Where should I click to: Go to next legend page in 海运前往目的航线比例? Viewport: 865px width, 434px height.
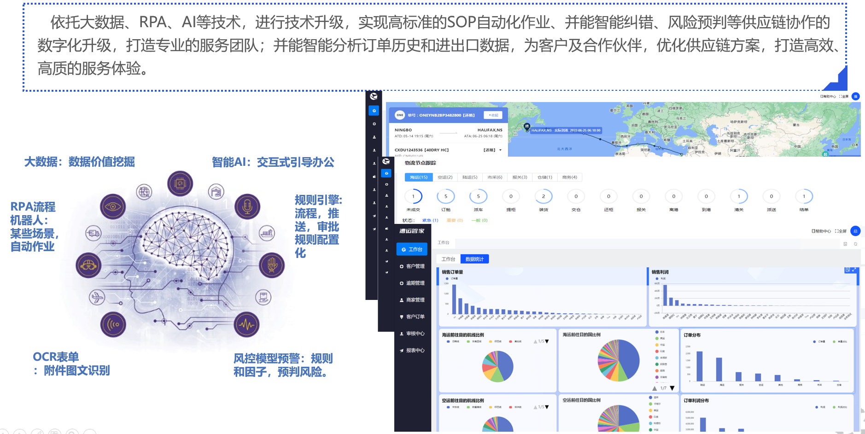click(x=547, y=341)
